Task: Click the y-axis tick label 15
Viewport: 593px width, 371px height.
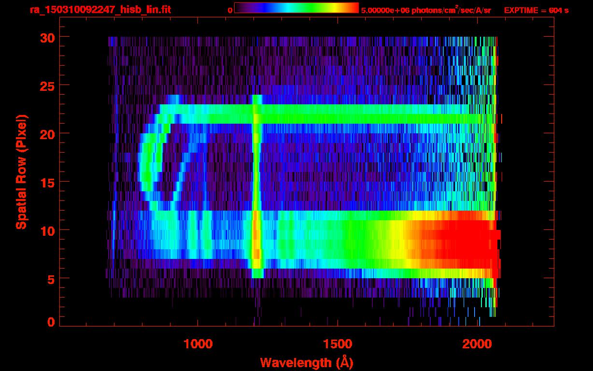Action: [x=48, y=182]
